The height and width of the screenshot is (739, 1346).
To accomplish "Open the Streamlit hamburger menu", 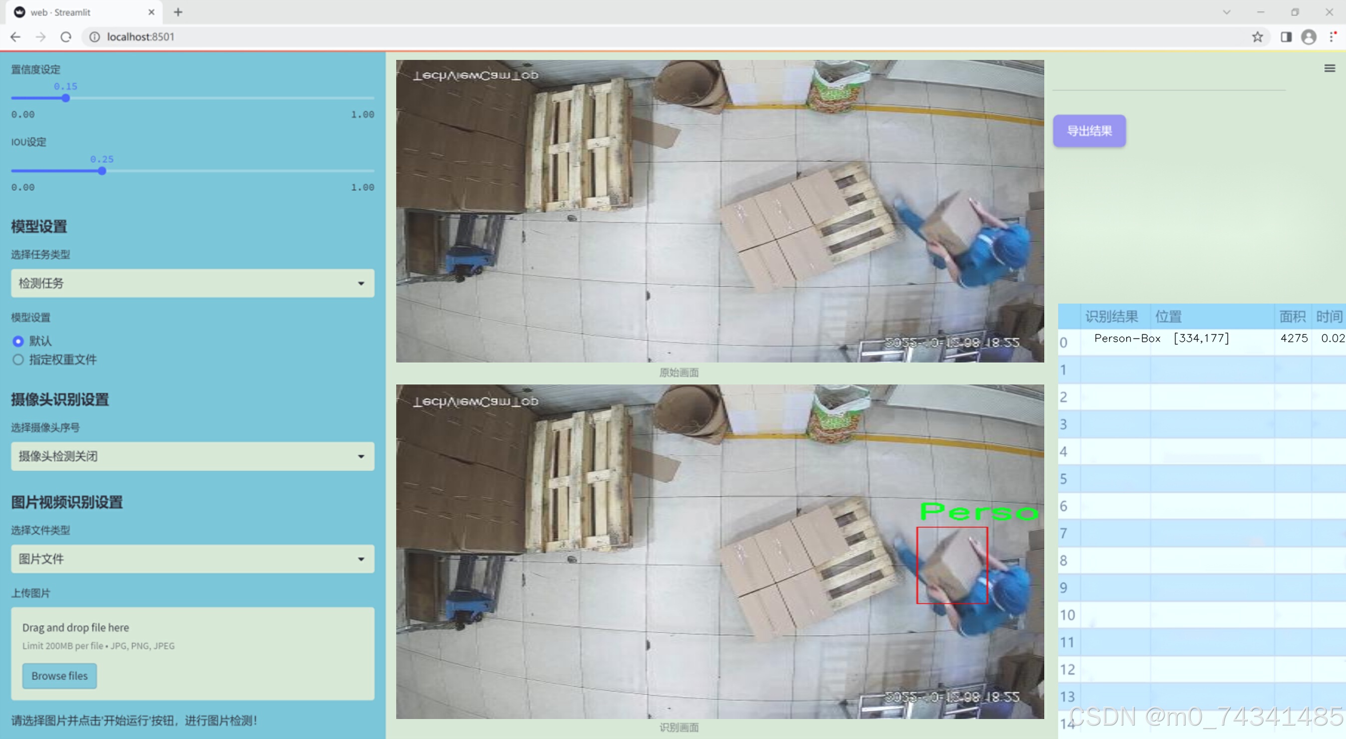I will (x=1330, y=68).
